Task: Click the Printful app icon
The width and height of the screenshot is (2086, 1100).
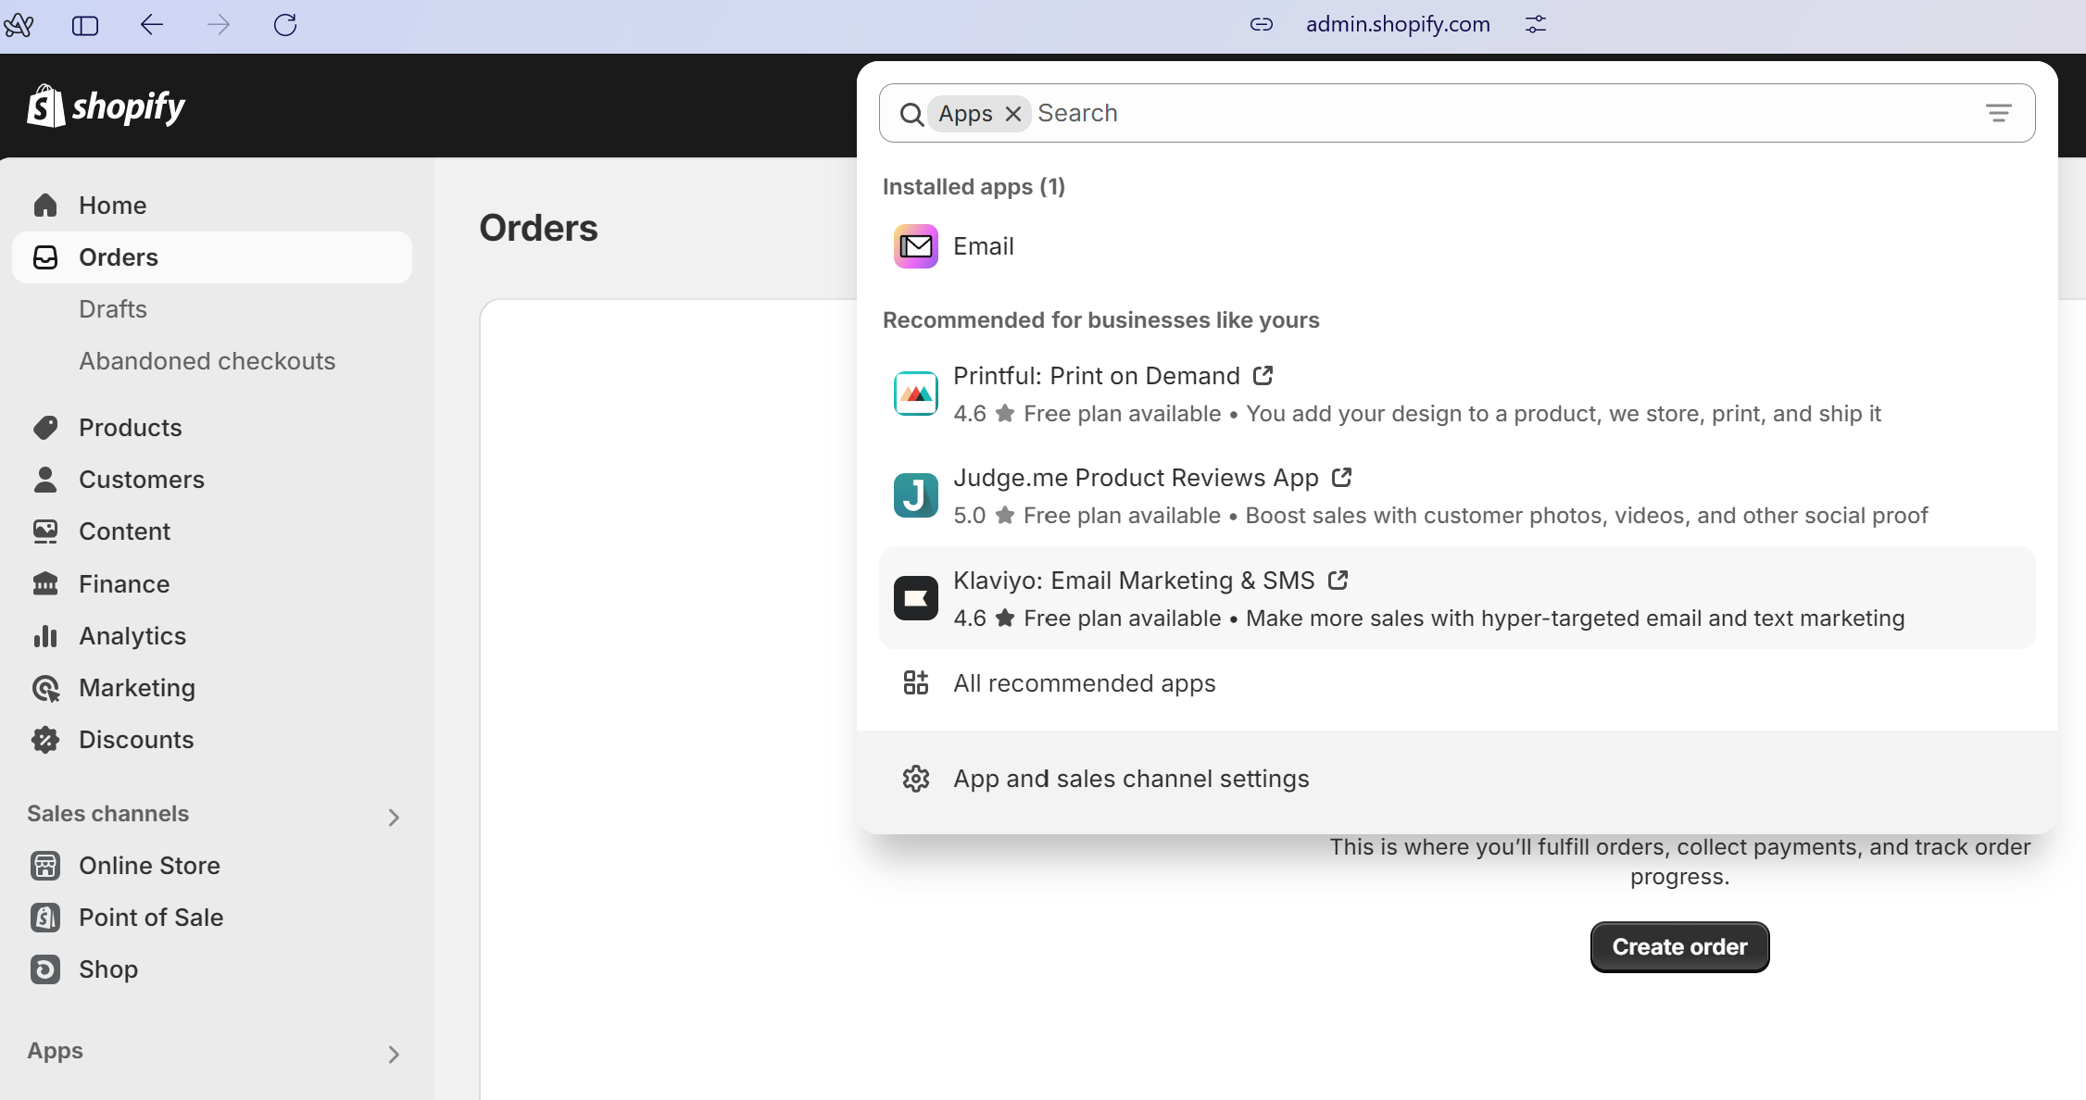Action: [x=916, y=394]
